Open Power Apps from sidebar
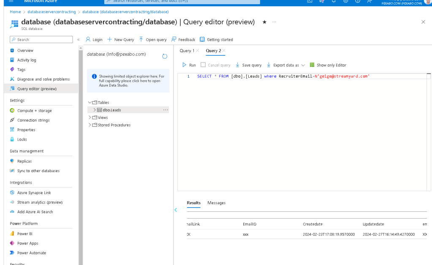 coord(27,243)
